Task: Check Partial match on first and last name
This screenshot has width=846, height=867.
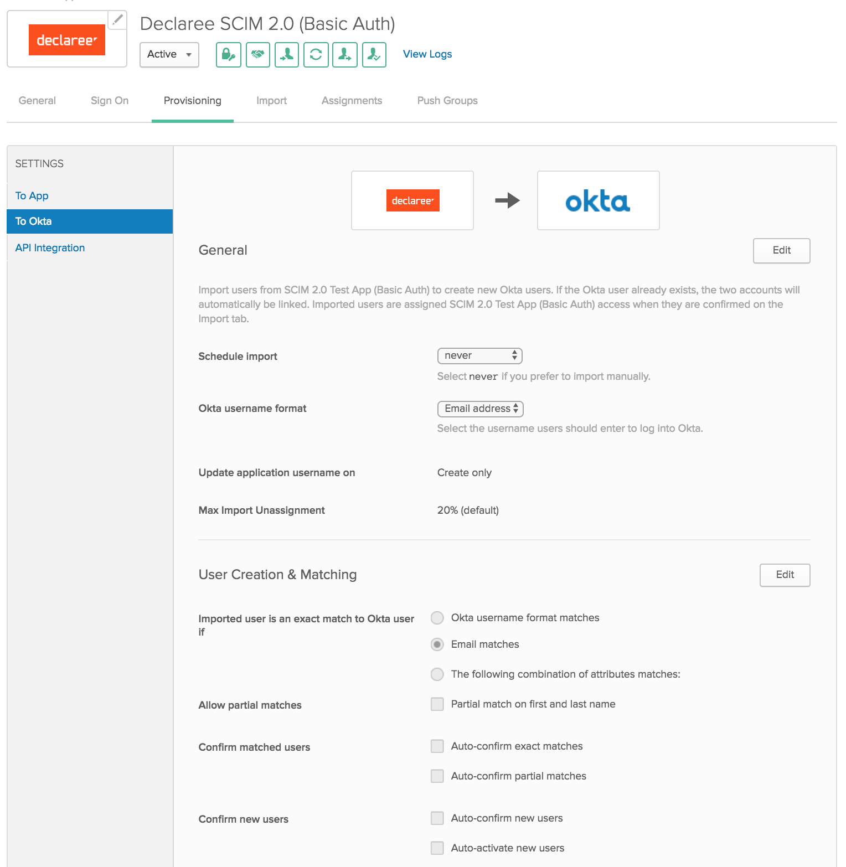Action: pos(437,704)
